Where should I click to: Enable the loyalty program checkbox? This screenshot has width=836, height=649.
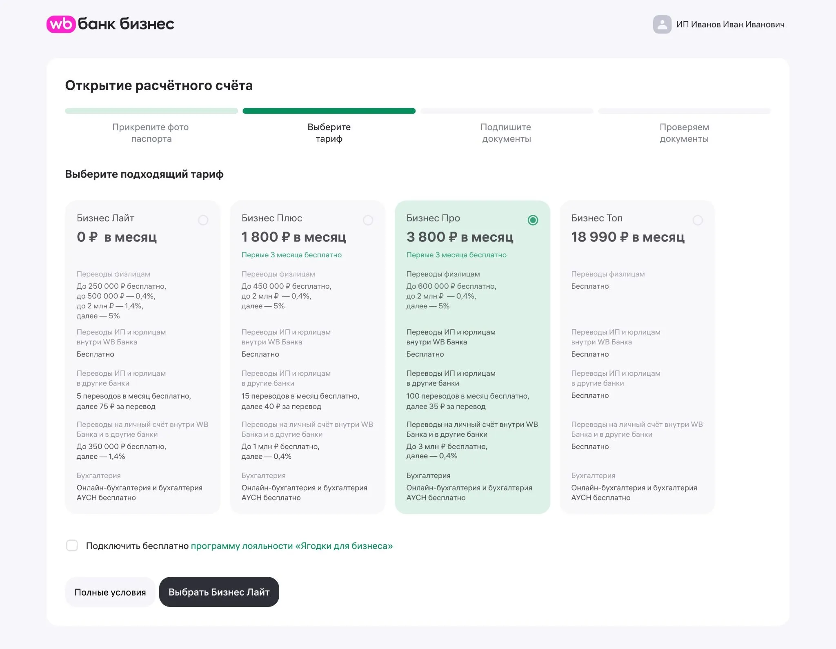[72, 545]
